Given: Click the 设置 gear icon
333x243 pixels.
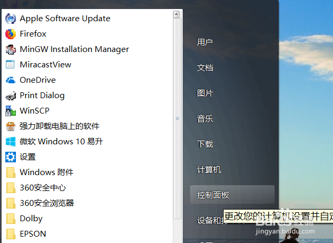Looking at the screenshot, I should pyautogui.click(x=11, y=157).
